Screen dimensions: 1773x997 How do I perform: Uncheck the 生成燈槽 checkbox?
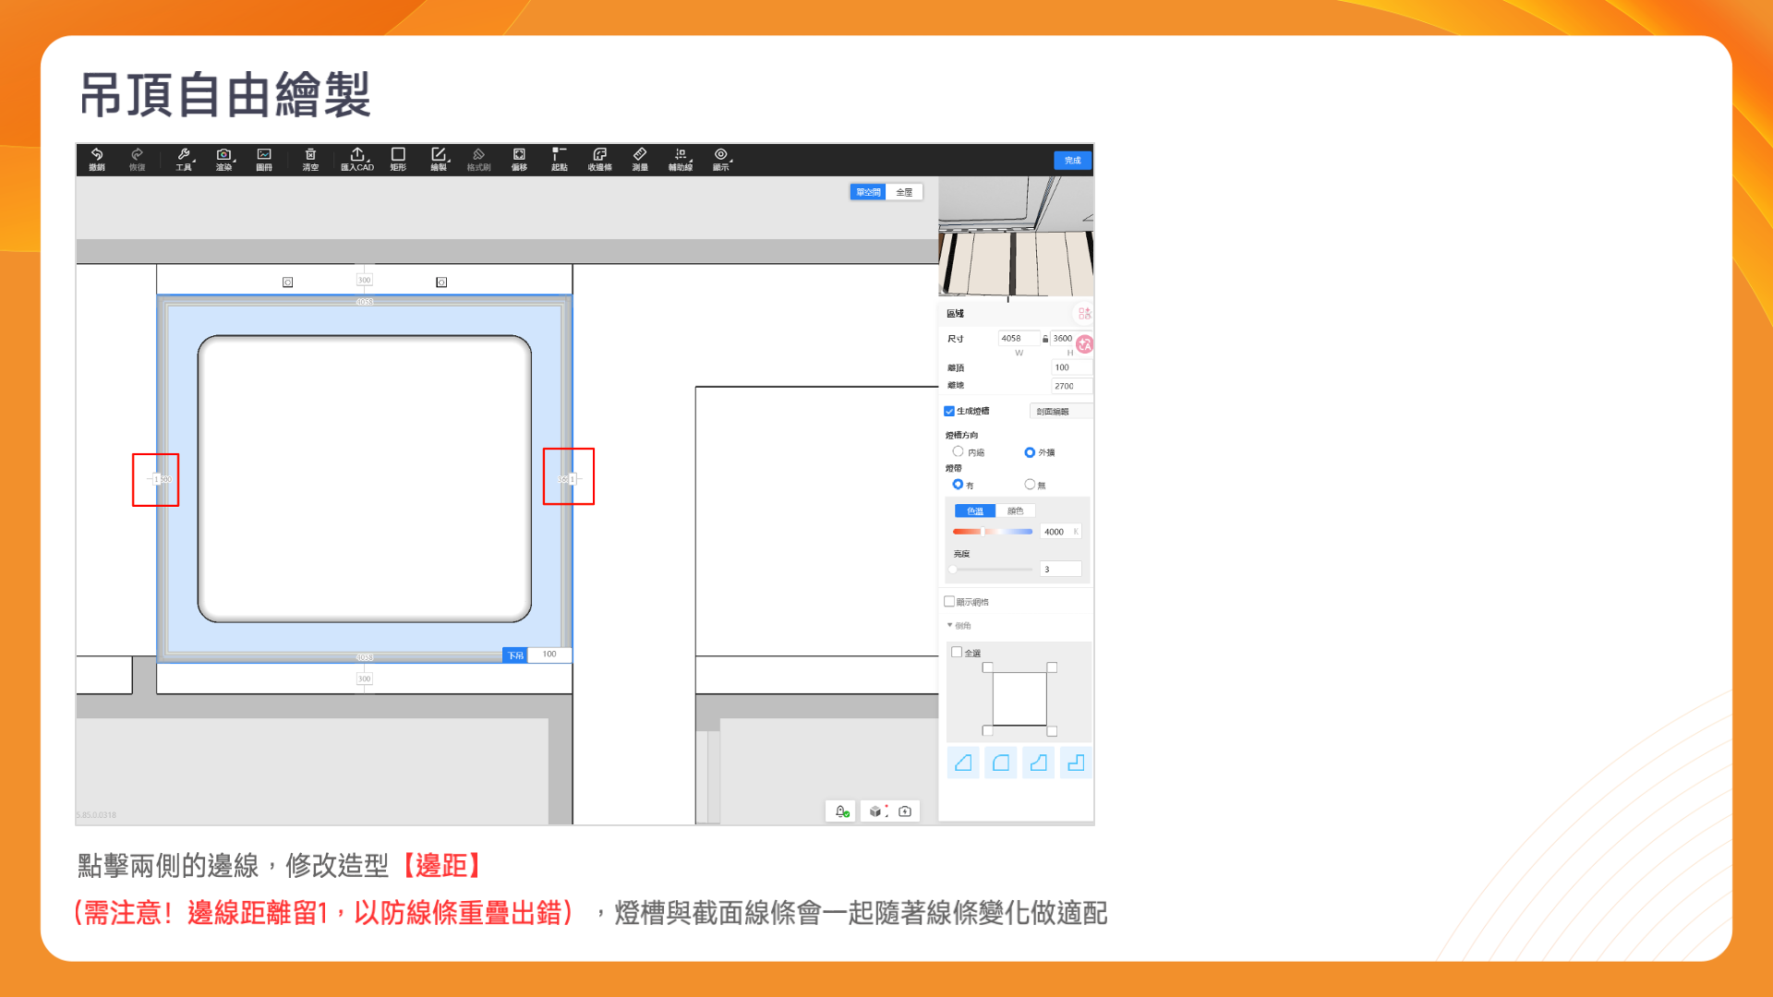[949, 411]
